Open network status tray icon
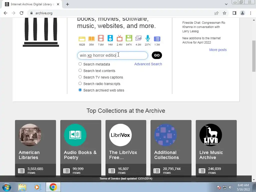Viewport: 256px width, 192px height. pyautogui.click(x=225, y=187)
